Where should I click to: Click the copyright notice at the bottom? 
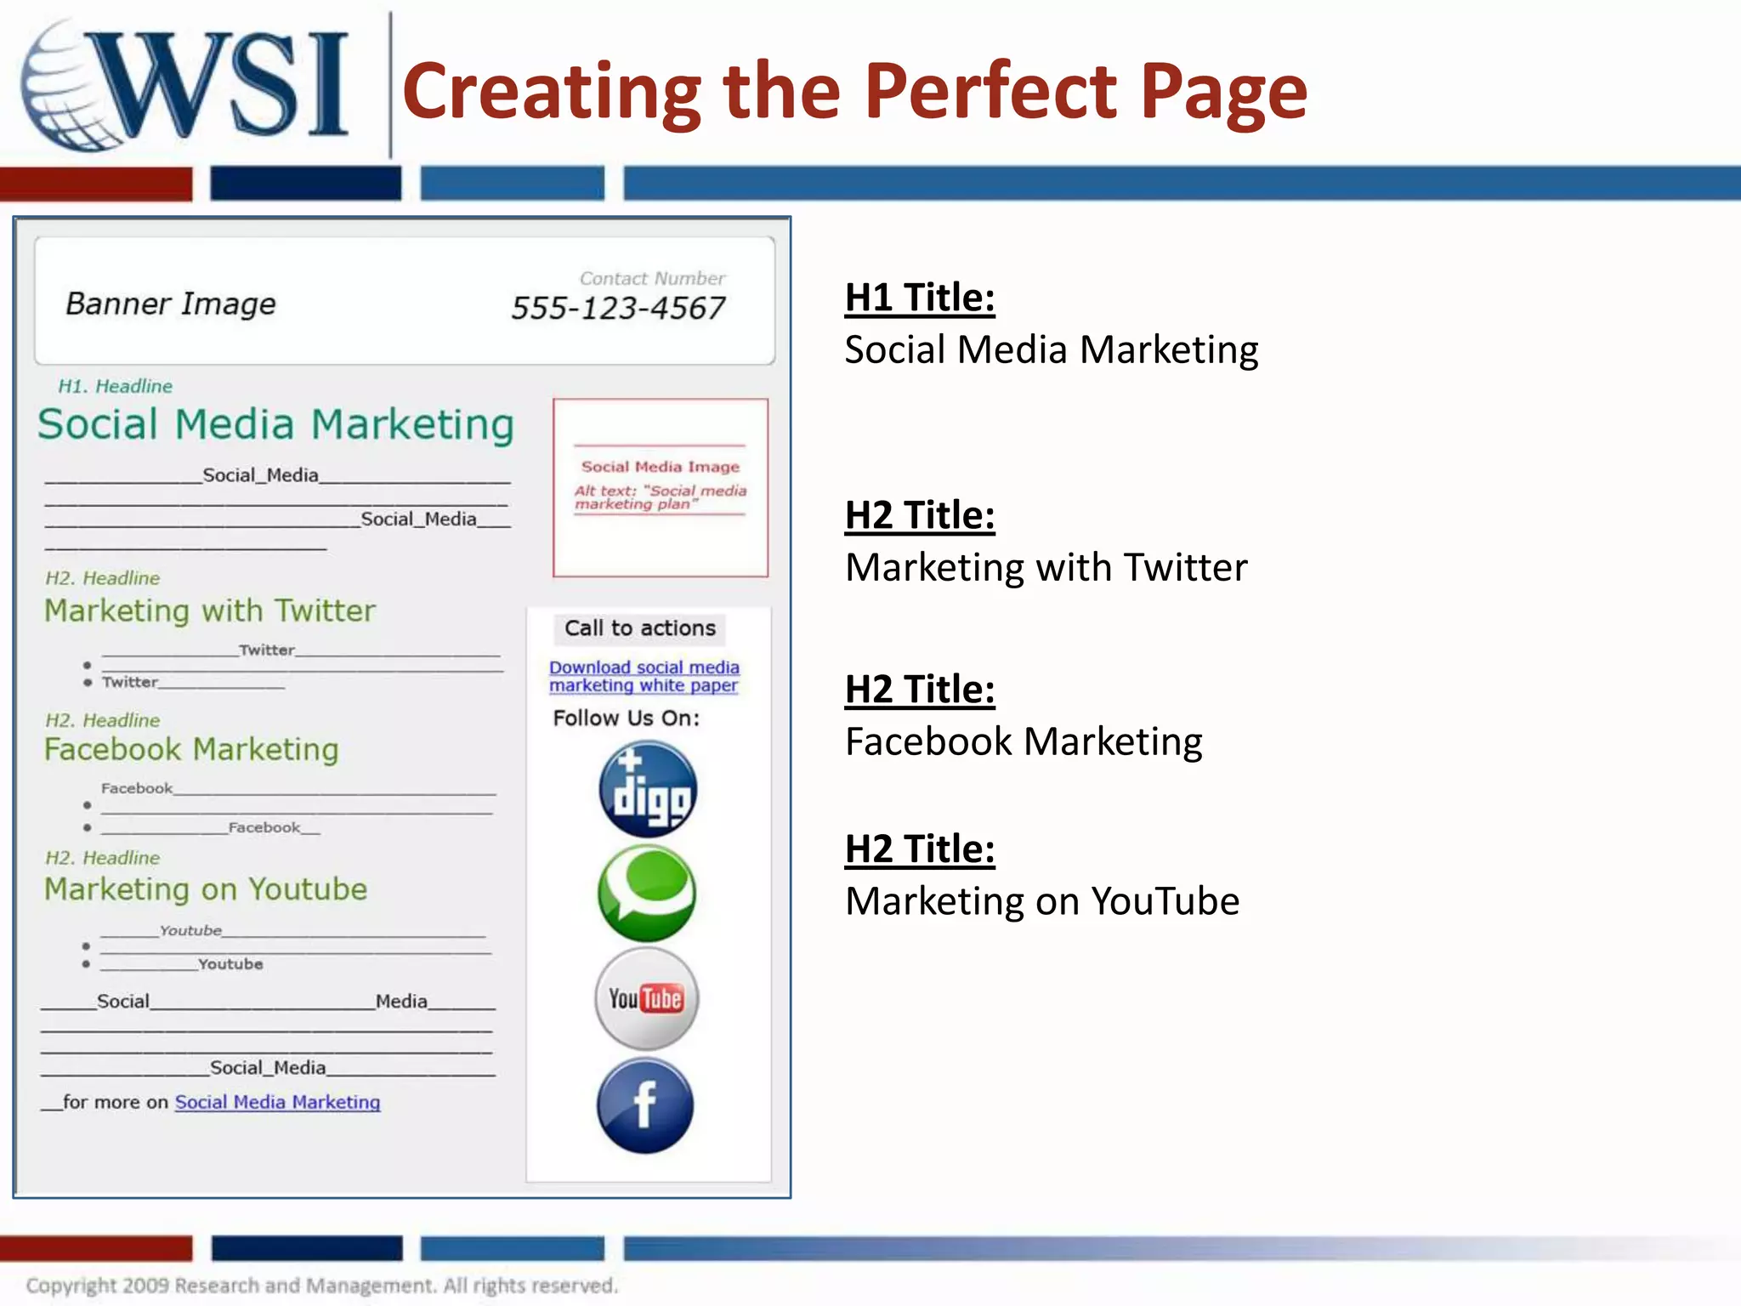pyautogui.click(x=321, y=1286)
